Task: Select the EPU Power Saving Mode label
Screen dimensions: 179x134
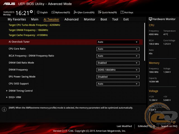Action: pos(22,76)
